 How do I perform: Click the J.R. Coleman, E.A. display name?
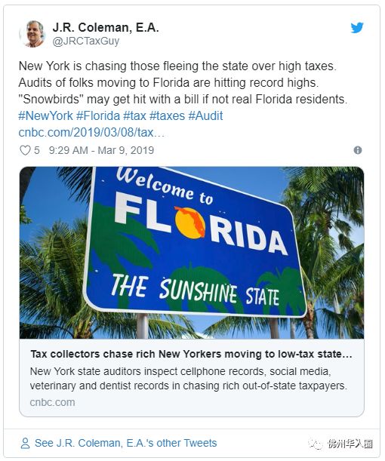click(x=106, y=28)
